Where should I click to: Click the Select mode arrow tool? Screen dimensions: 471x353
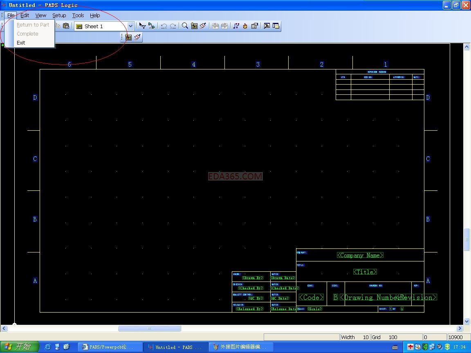pyautogui.click(x=142, y=26)
